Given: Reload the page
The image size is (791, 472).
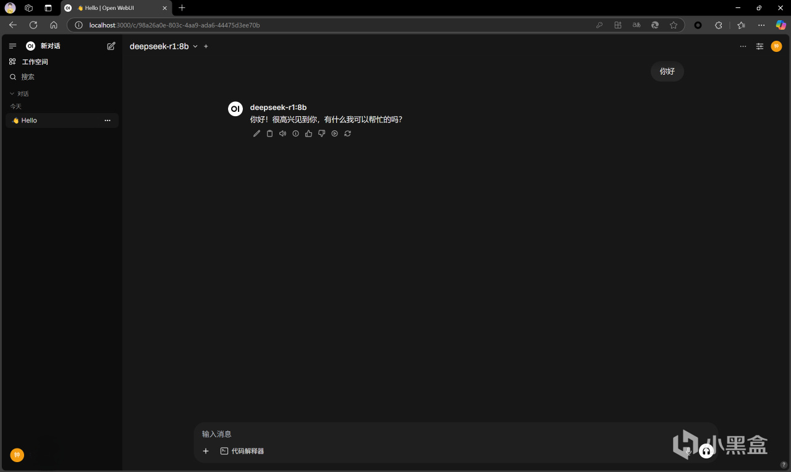Looking at the screenshot, I should [33, 25].
